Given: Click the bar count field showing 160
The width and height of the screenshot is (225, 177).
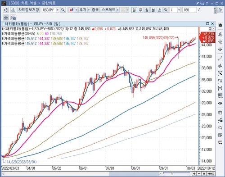Looking at the screenshot, I should pos(189,10).
